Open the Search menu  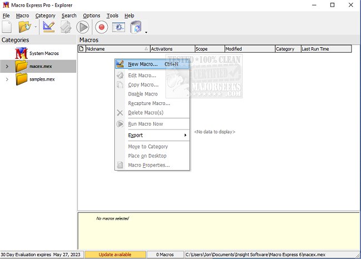pyautogui.click(x=69, y=16)
